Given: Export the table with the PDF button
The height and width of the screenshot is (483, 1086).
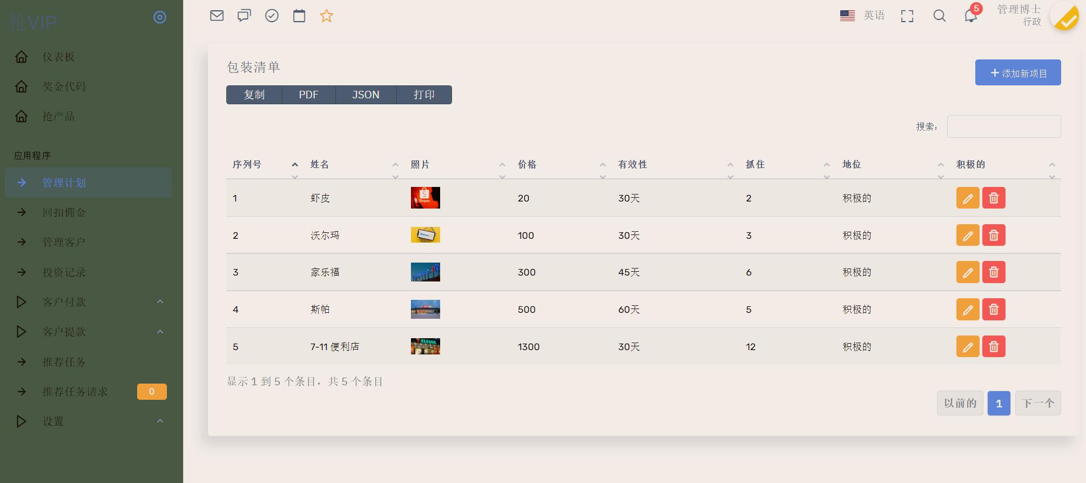Looking at the screenshot, I should [308, 95].
